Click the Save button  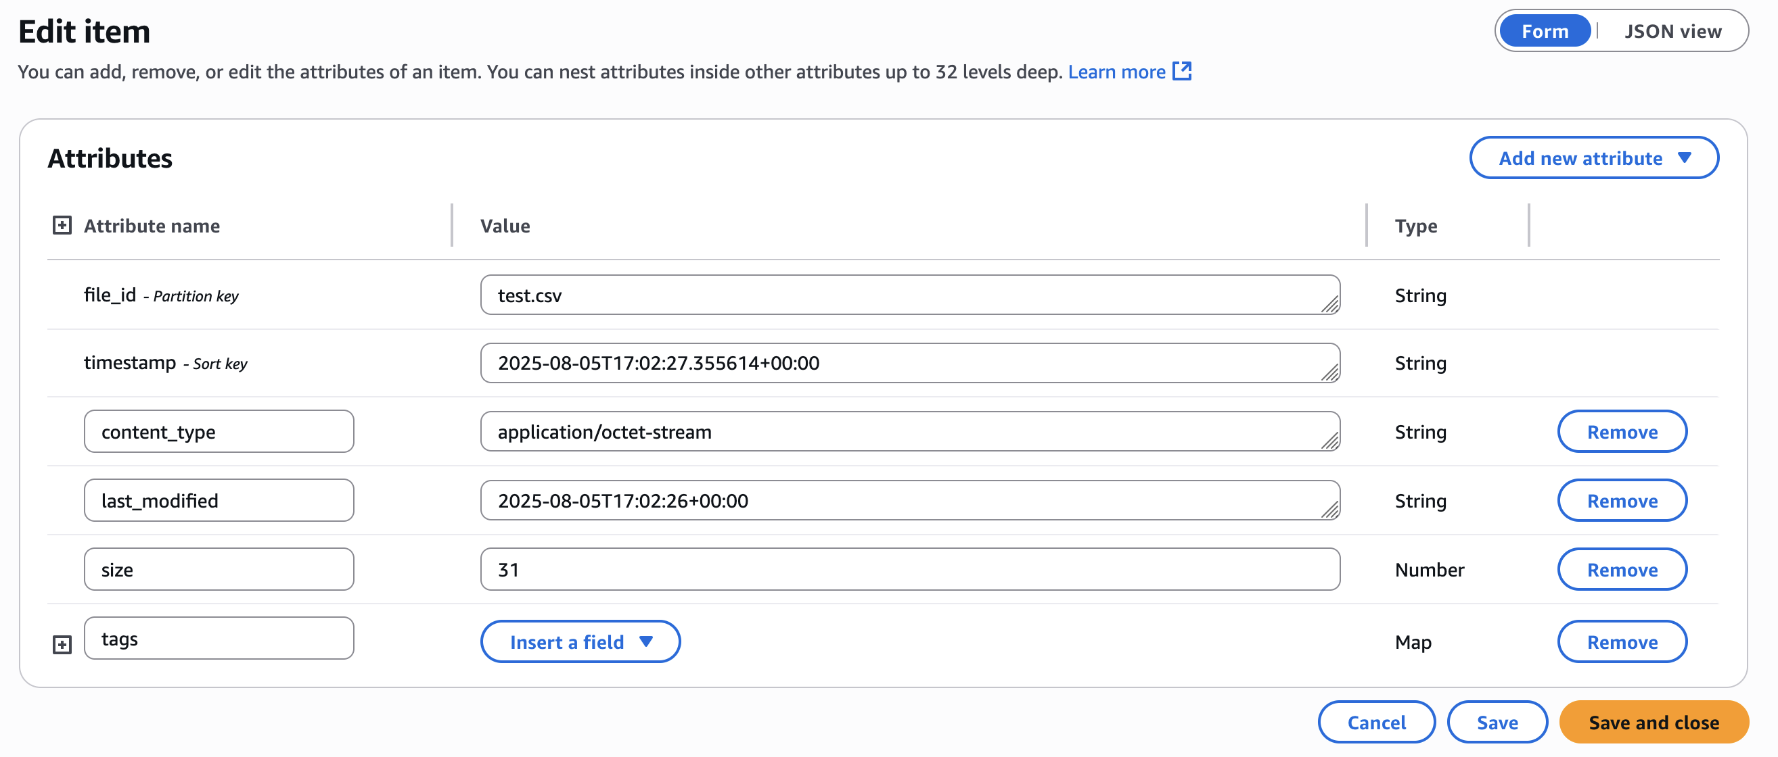pos(1497,722)
